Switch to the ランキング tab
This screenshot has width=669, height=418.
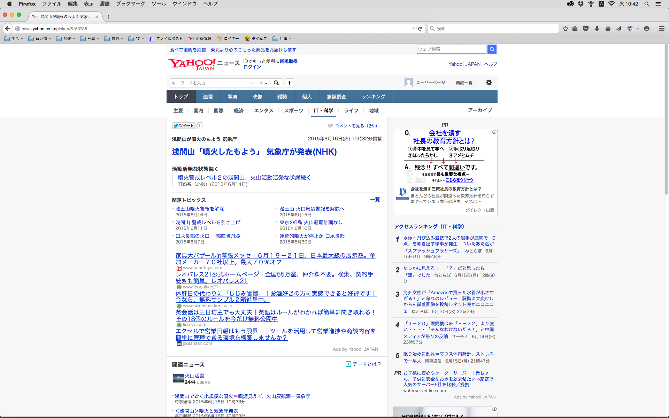point(373,96)
